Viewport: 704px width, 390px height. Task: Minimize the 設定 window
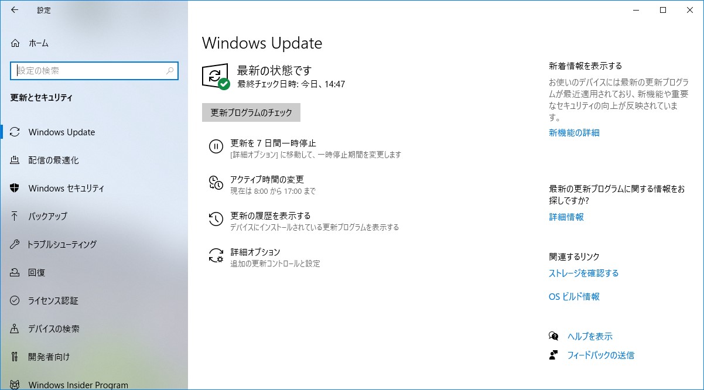[x=636, y=10]
